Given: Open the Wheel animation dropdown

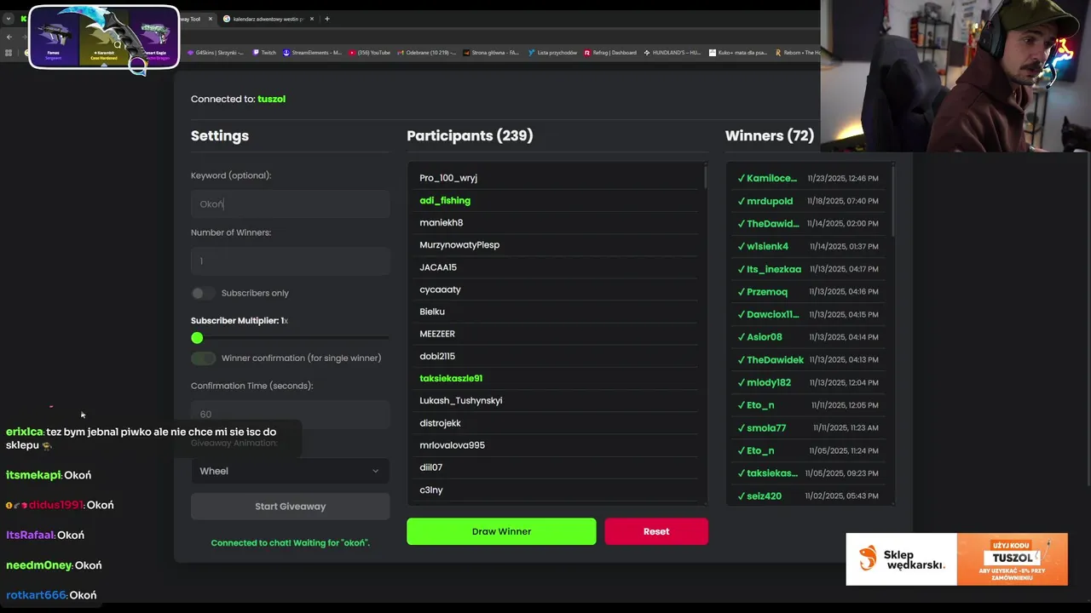Looking at the screenshot, I should [x=290, y=471].
